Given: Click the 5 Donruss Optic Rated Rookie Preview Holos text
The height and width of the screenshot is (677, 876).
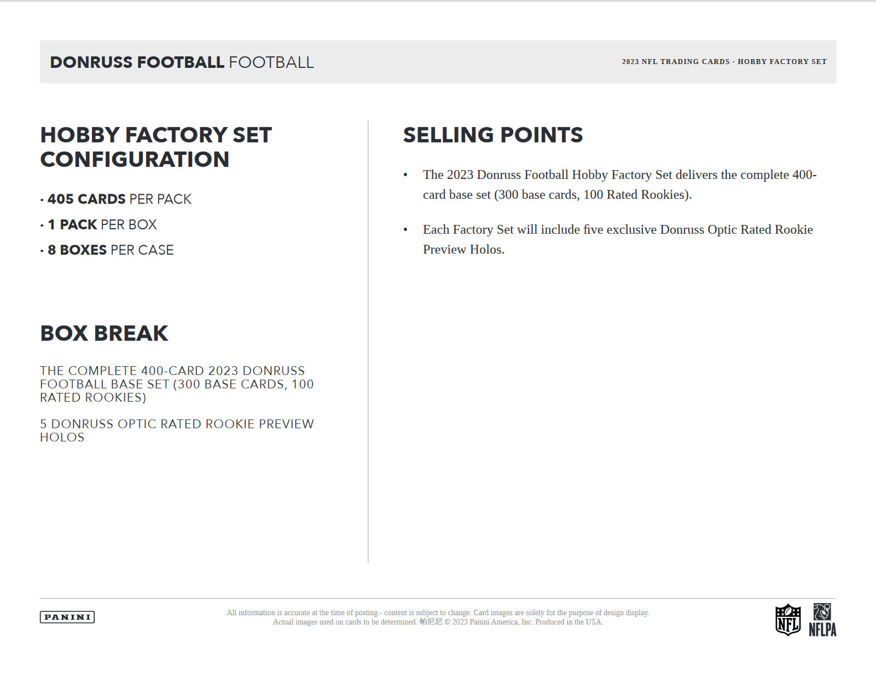Looking at the screenshot, I should pyautogui.click(x=176, y=431).
